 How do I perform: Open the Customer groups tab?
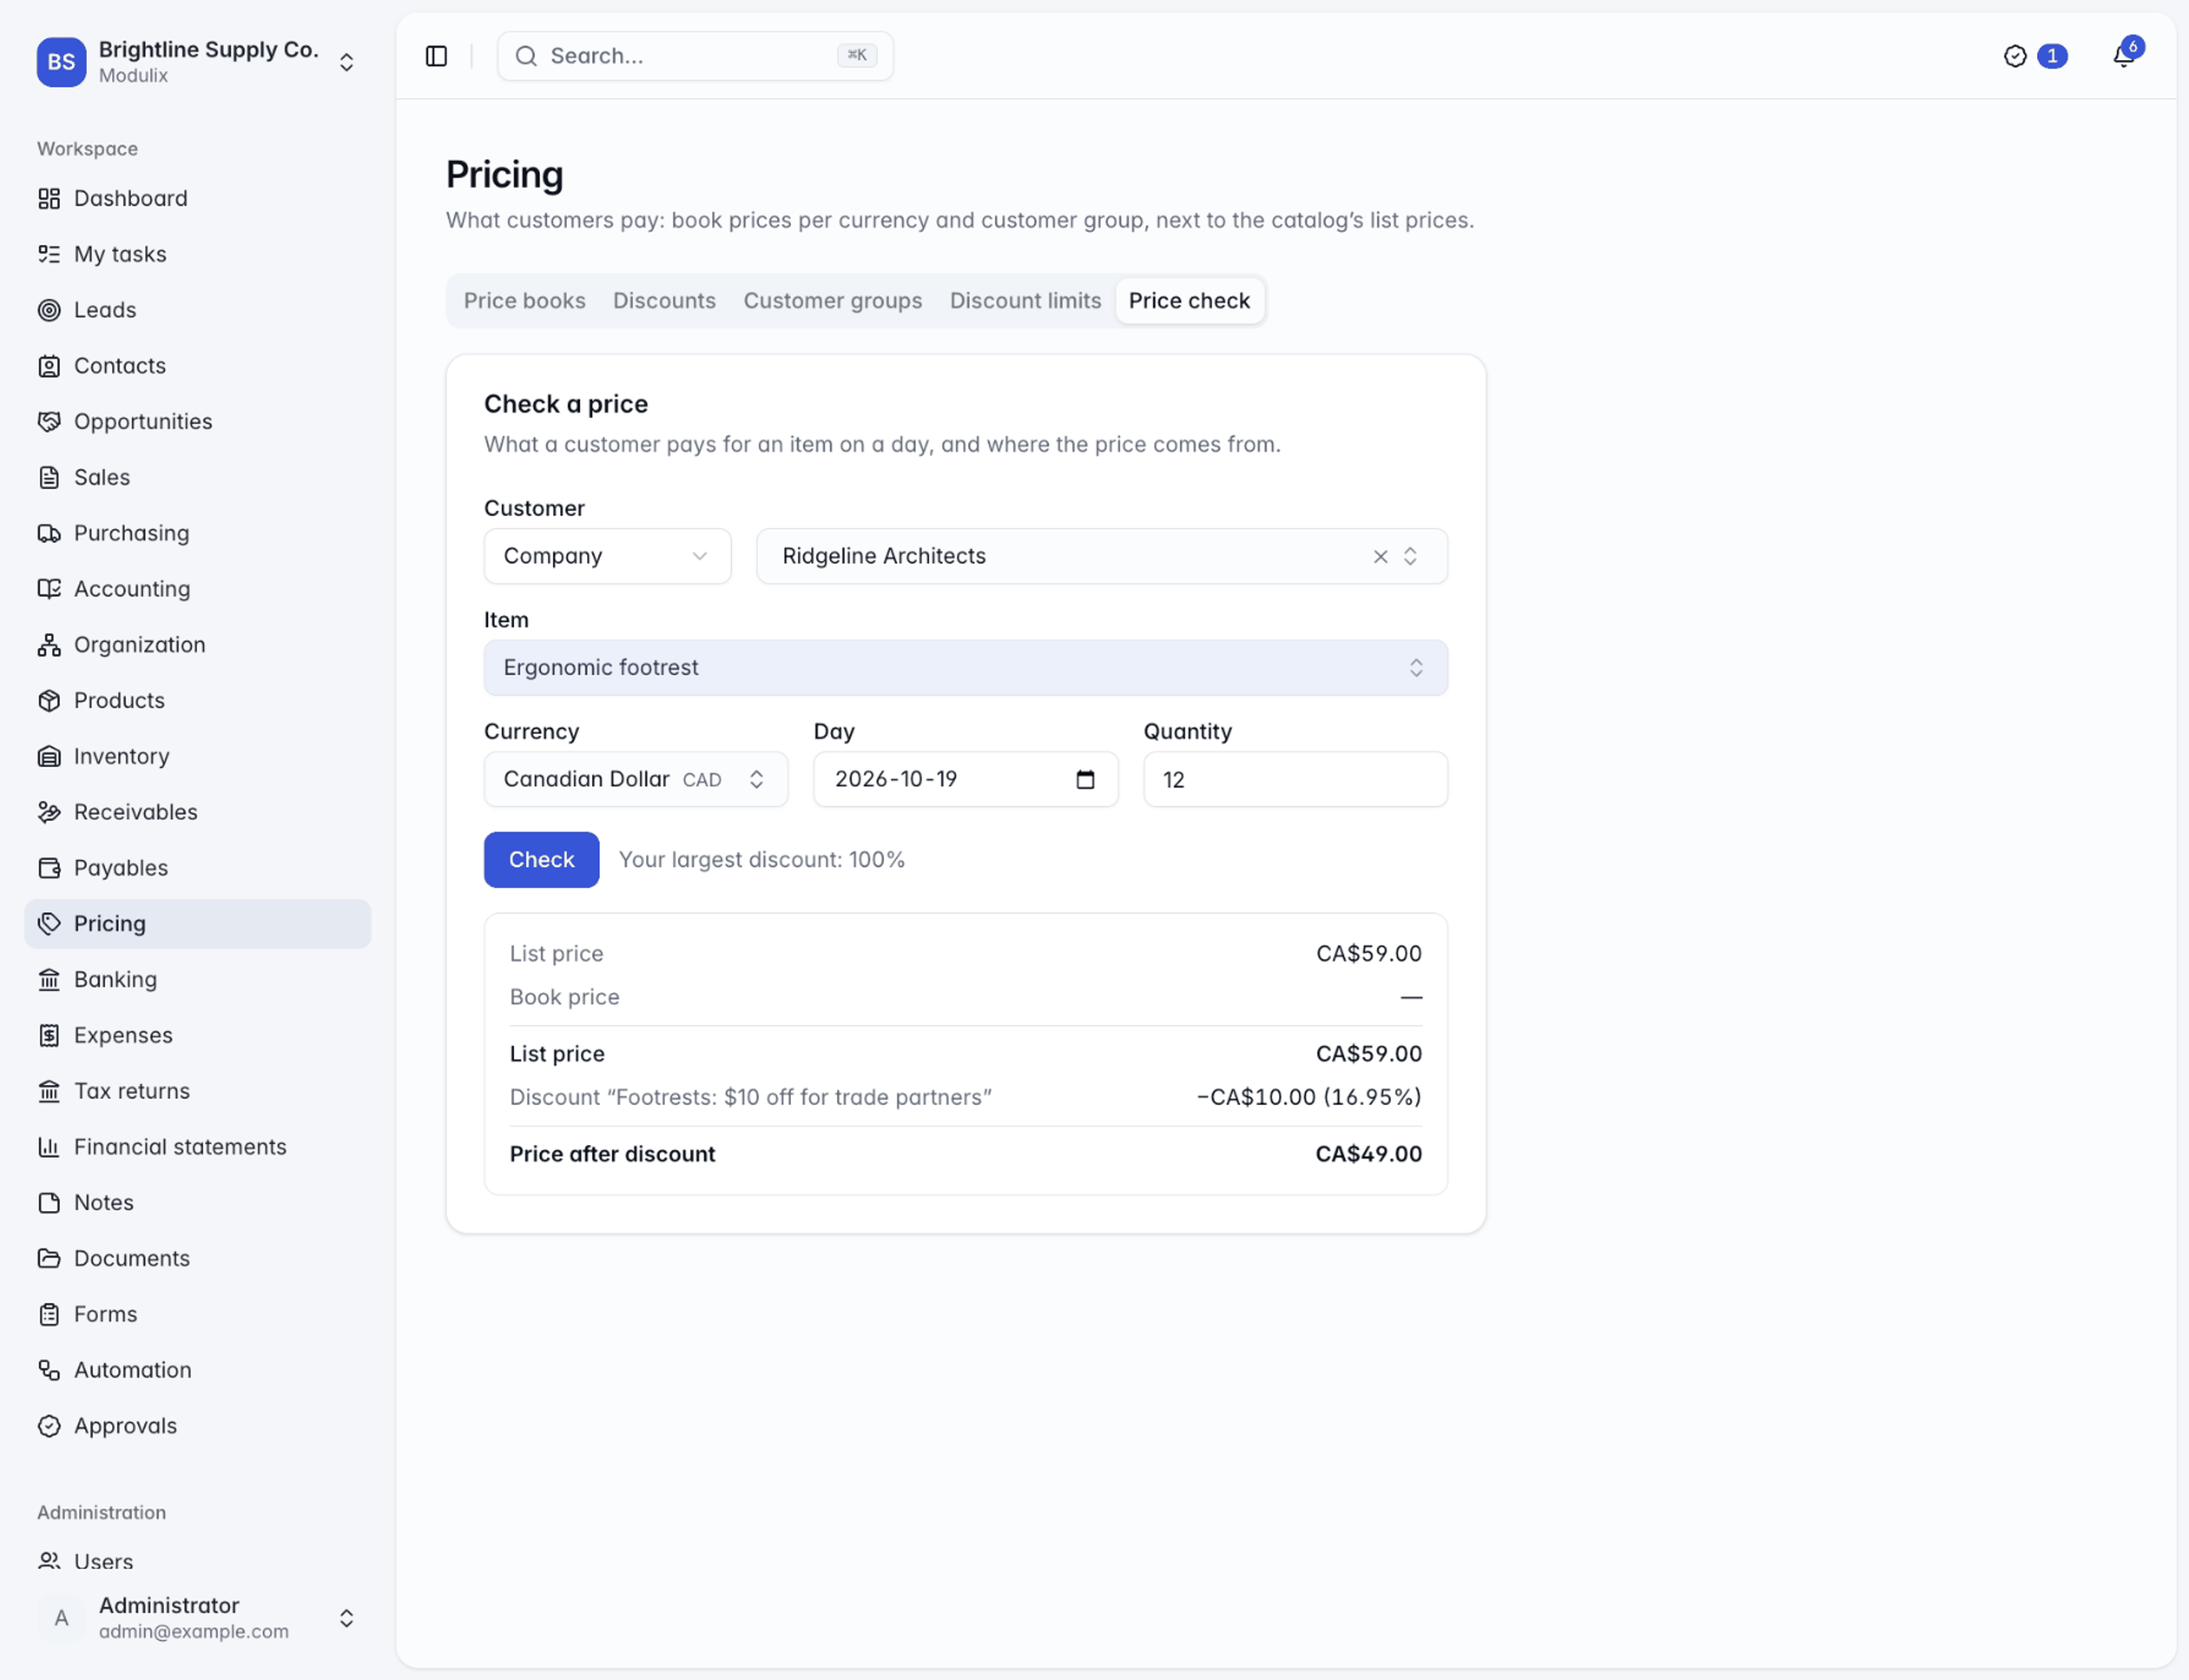point(832,301)
